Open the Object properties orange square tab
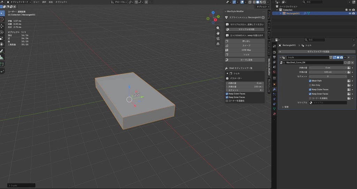Viewport: 357px width, 189px height. 274,84
